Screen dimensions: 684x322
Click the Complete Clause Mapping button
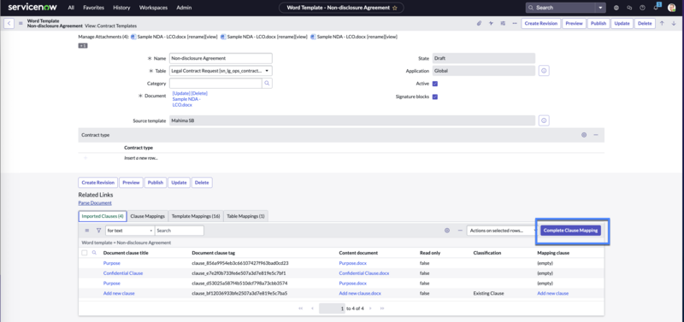click(570, 231)
